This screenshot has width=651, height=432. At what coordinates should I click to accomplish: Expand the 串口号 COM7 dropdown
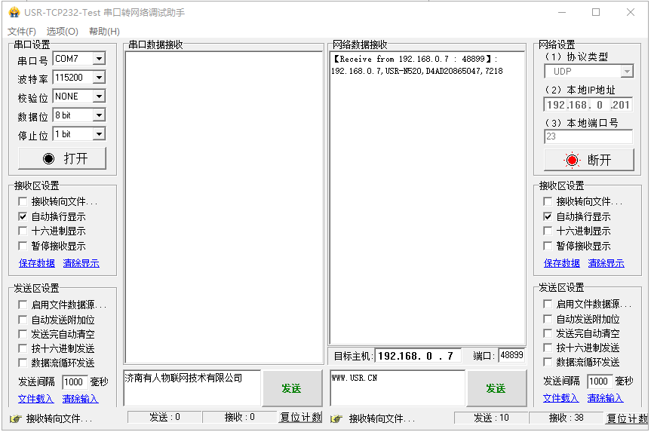coord(99,59)
